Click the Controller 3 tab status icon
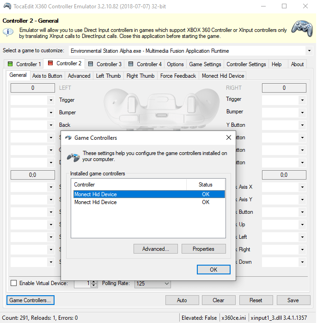The width and height of the screenshot is (317, 323). (x=91, y=64)
